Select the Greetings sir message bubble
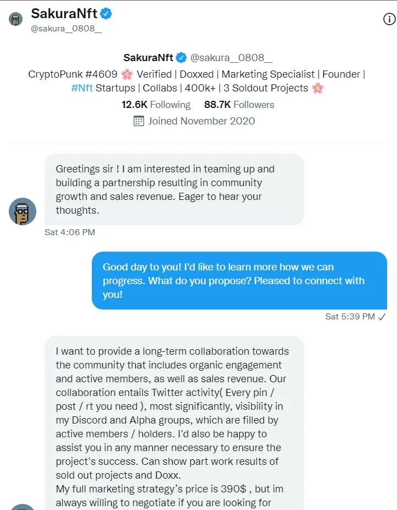397x510 pixels. [174, 189]
